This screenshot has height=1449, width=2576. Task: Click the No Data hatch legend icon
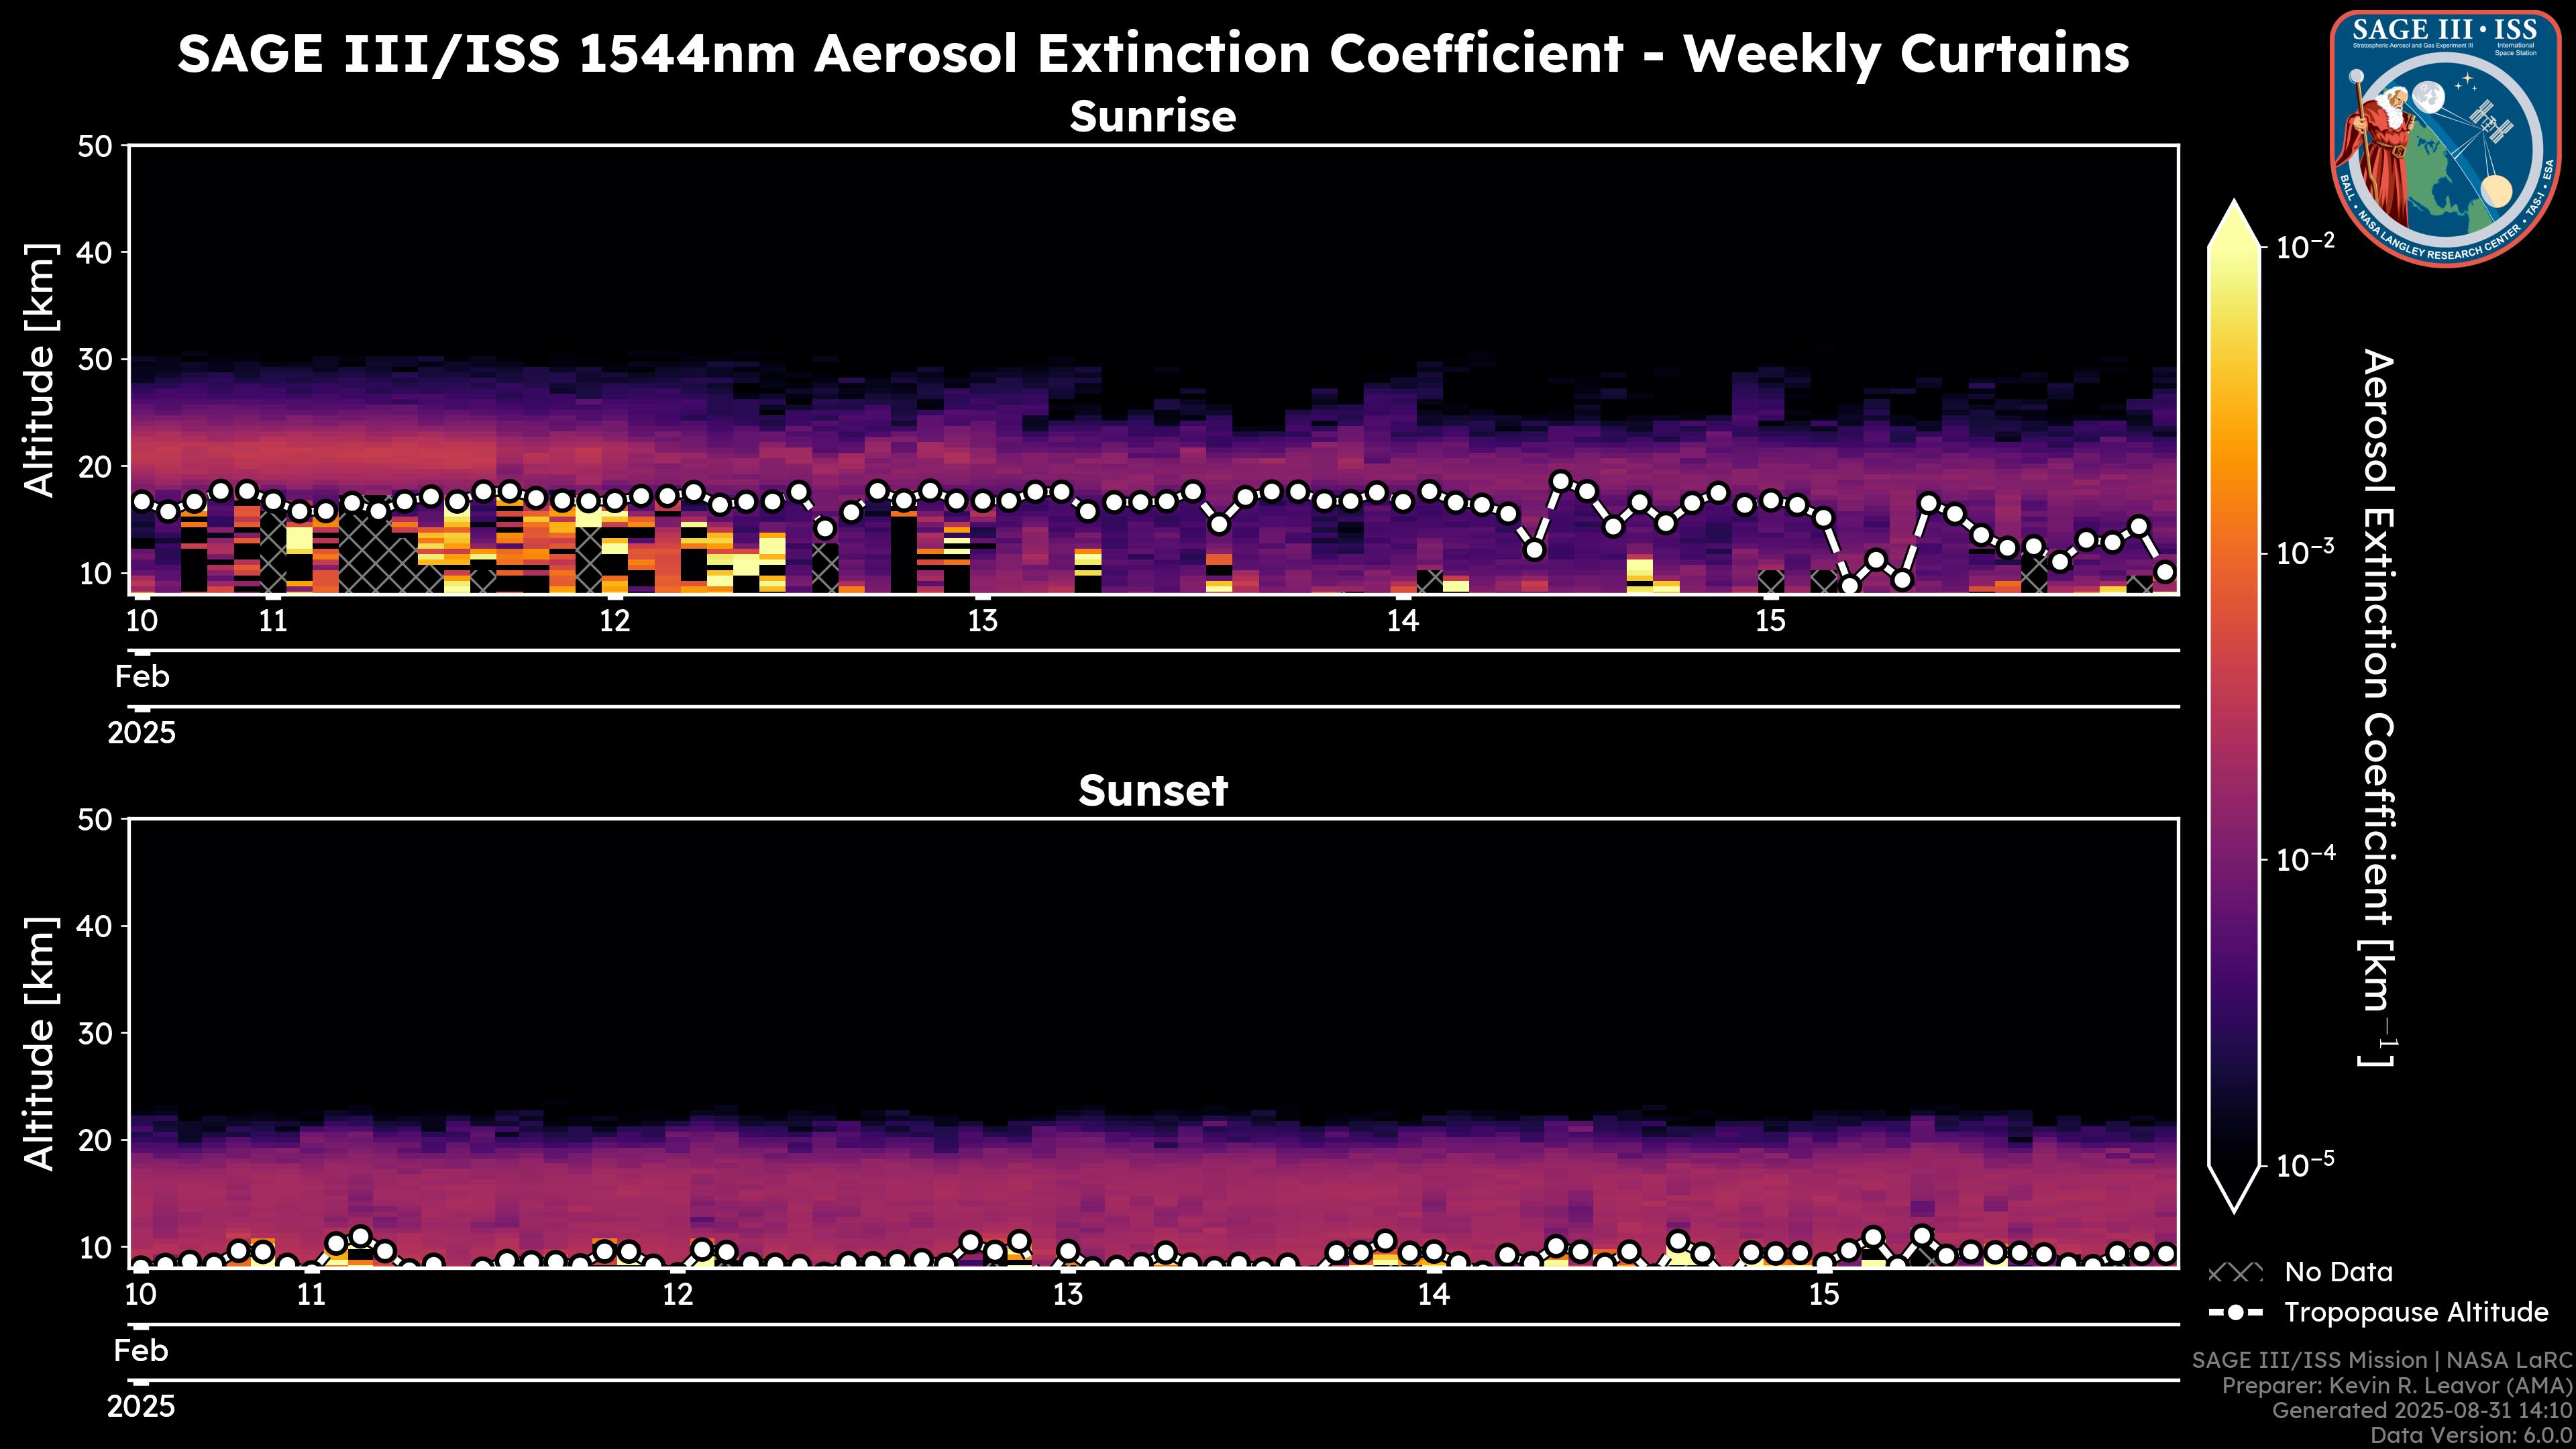pos(2235,1273)
